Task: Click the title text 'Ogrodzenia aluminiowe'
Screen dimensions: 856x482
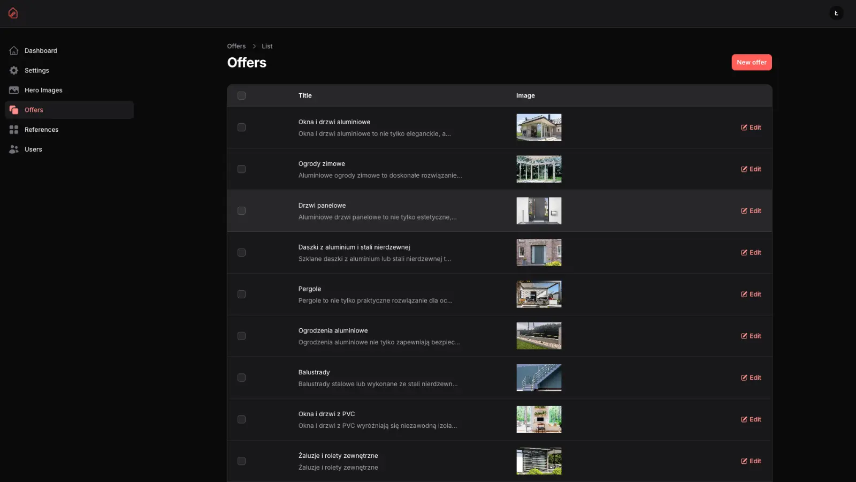Action: click(x=333, y=331)
